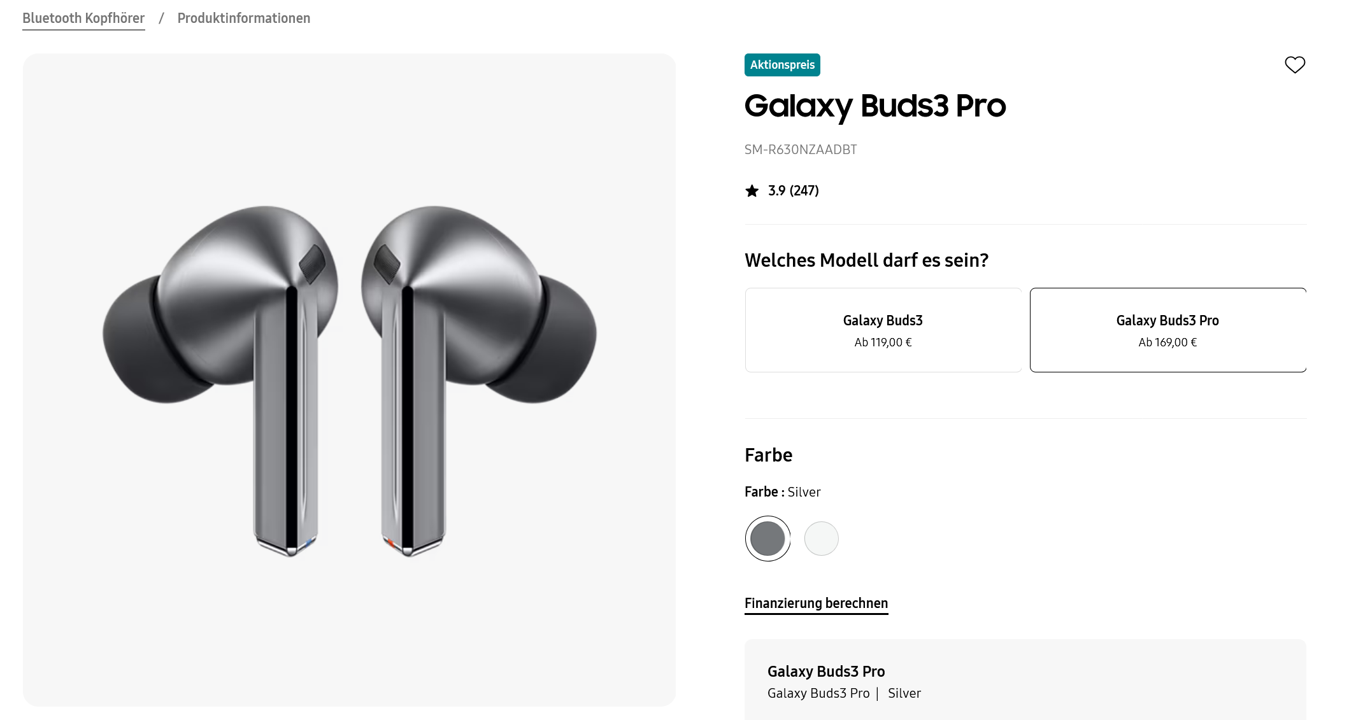This screenshot has width=1349, height=720.
Task: Click the Farbe : Silver label
Action: coord(782,492)
